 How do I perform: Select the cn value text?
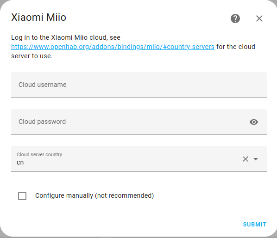pos(20,162)
